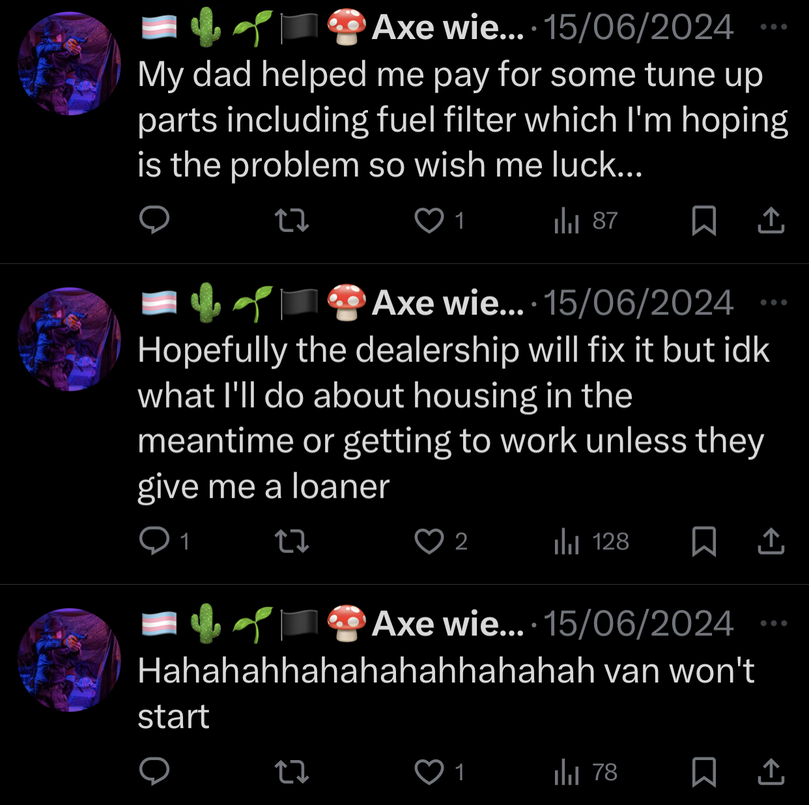This screenshot has width=809, height=805.
Task: Like the tweet about dad helping pay
Action: (x=440, y=220)
